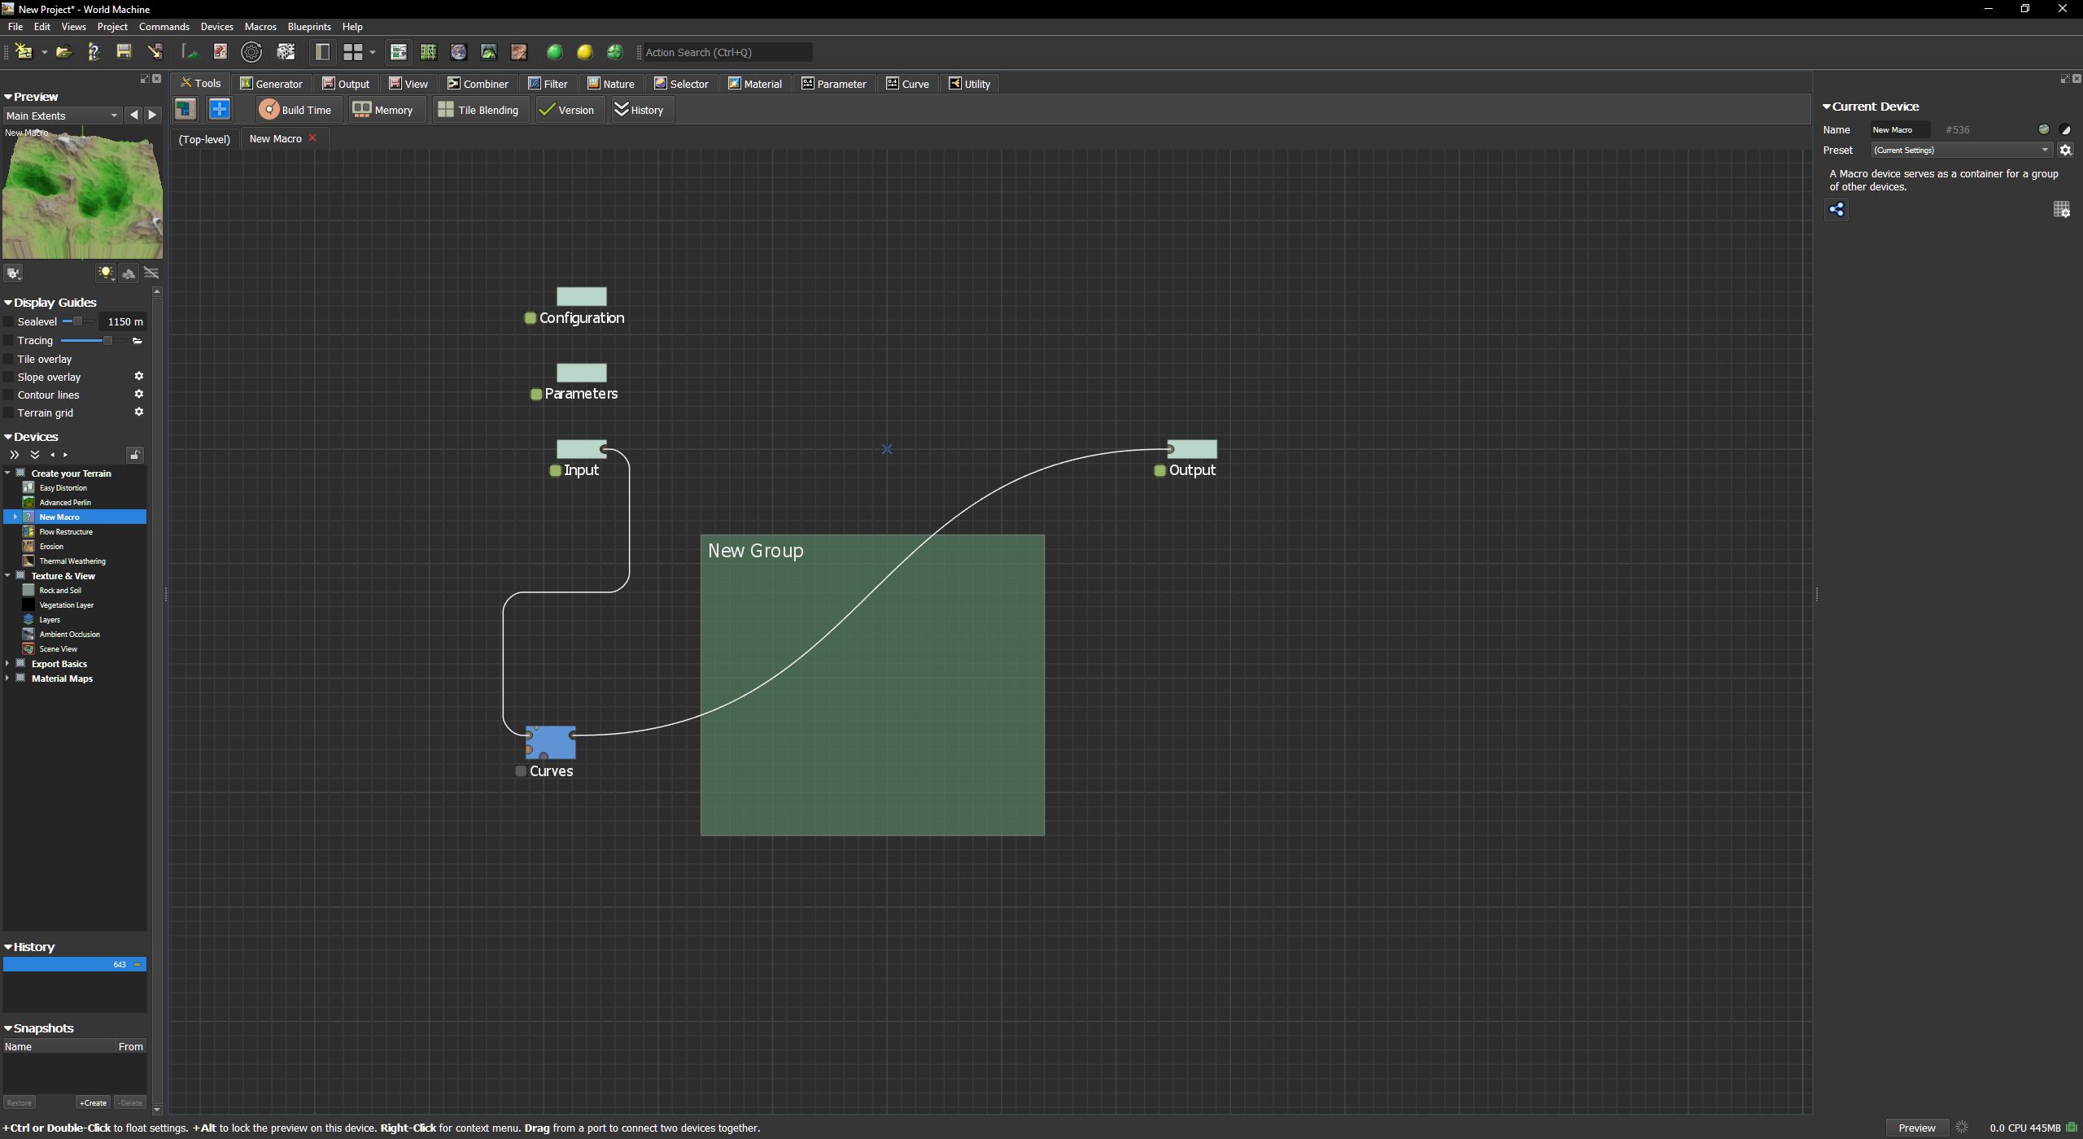
Task: Expand the Export Basics group
Action: coord(7,664)
